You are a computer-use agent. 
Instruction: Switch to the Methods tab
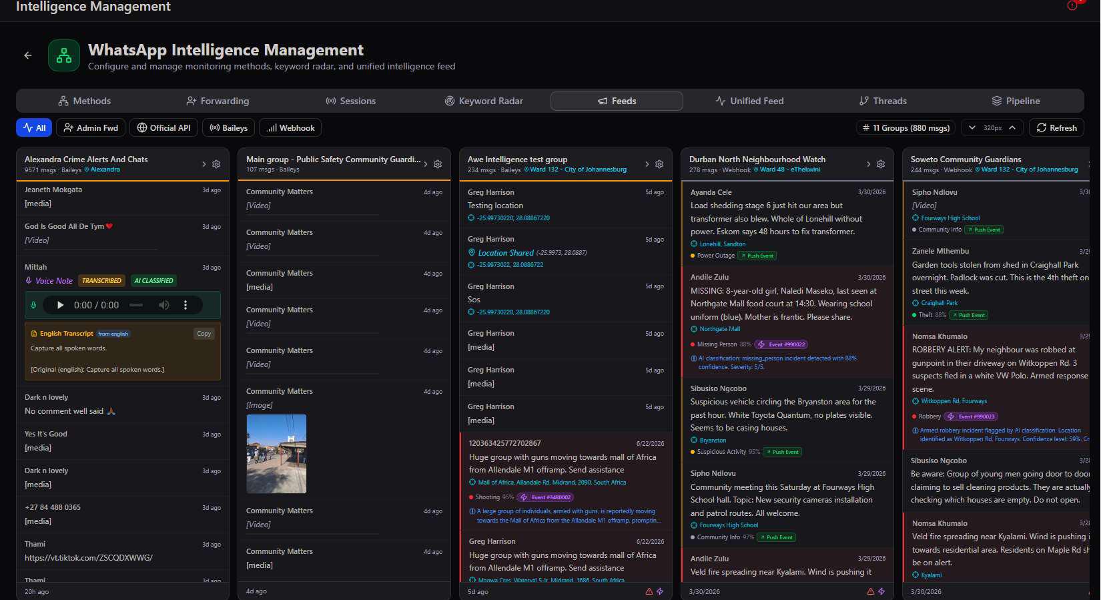click(x=84, y=101)
